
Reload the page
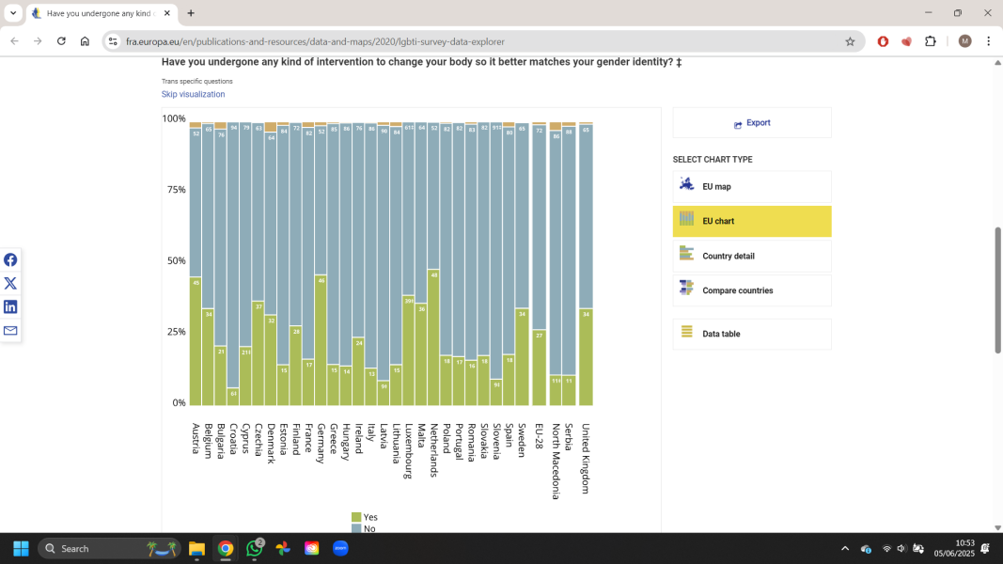[x=61, y=41]
